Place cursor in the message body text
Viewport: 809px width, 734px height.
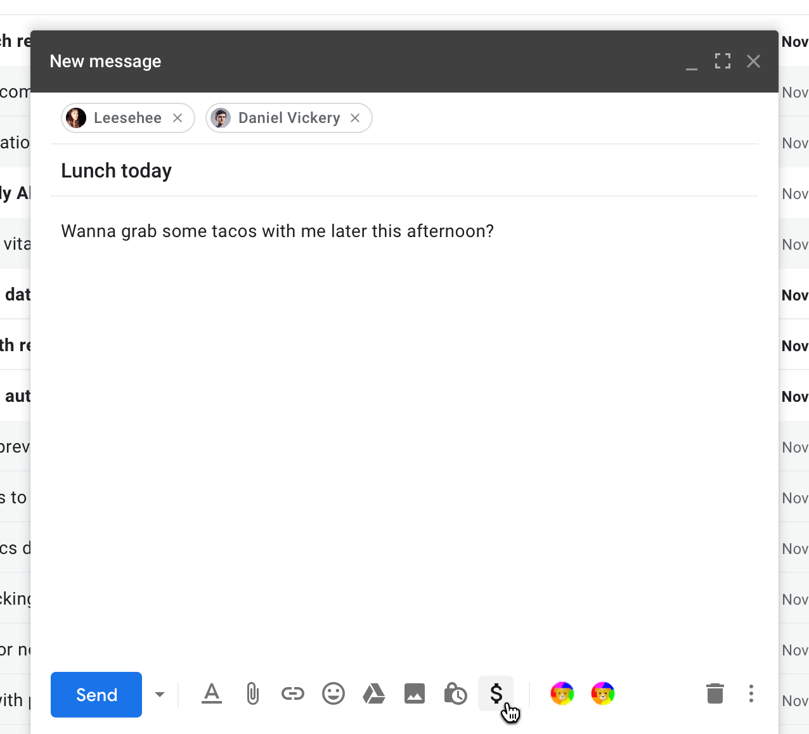tap(277, 231)
